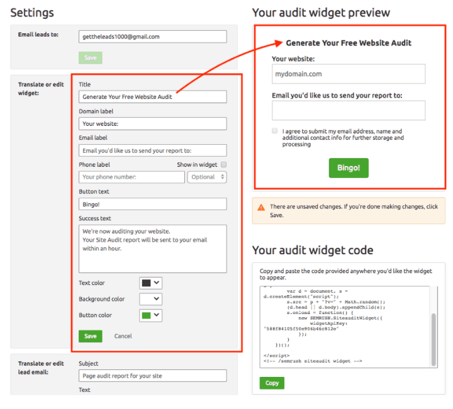Open the Optional phone requirement dropdown
Screen dimensions: 453x409
click(207, 177)
